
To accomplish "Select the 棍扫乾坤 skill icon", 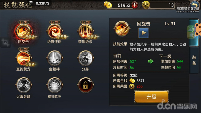I will pyautogui.click(x=55, y=85).
